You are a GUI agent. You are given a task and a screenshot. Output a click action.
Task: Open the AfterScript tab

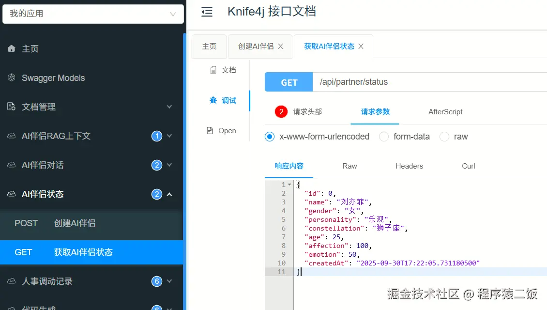(445, 112)
